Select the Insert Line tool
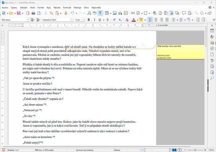 (x=197, y=13)
